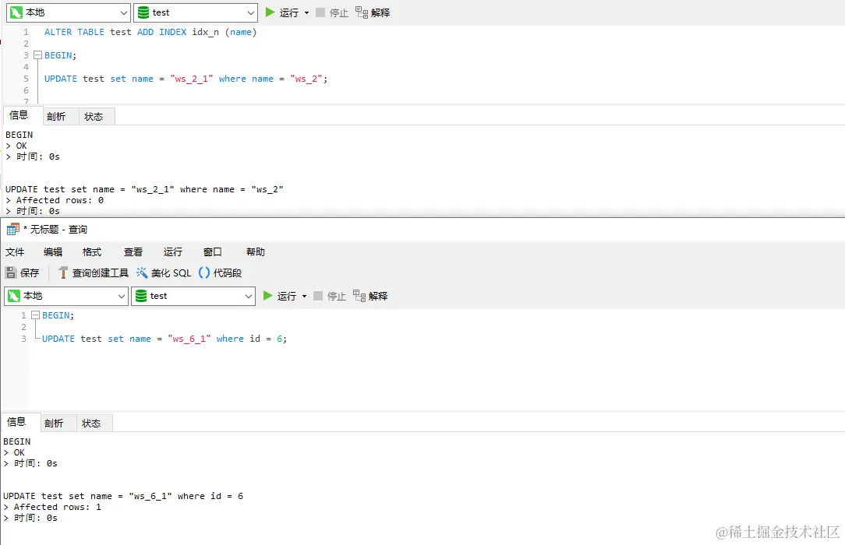845x545 pixels.
Task: Switch to the Status tab in lower result pane
Action: click(x=91, y=424)
